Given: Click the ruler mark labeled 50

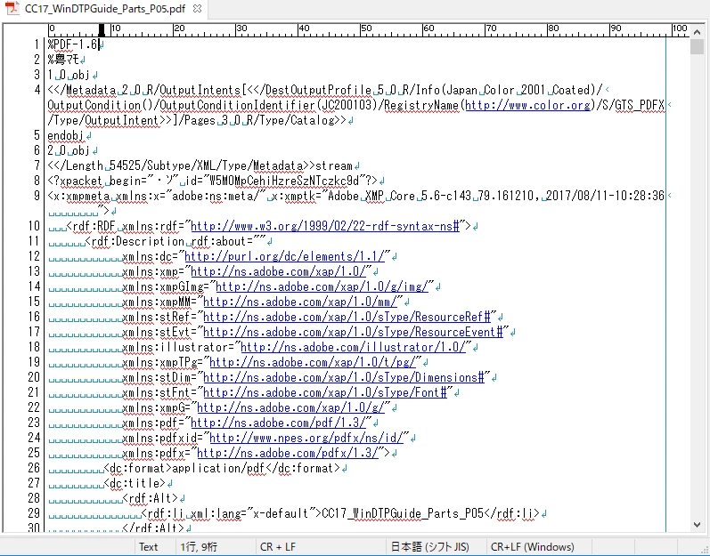Looking at the screenshot, I should (x=366, y=28).
